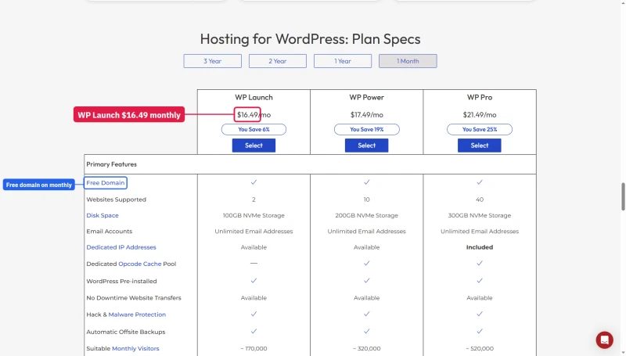
Task: Click the $16.49/mo price
Action: coord(254,115)
